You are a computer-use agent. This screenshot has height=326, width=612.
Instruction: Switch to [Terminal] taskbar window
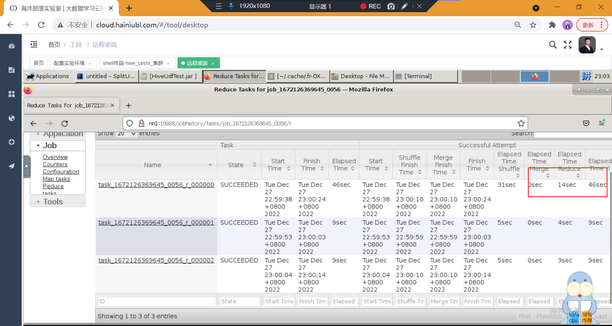click(x=425, y=76)
